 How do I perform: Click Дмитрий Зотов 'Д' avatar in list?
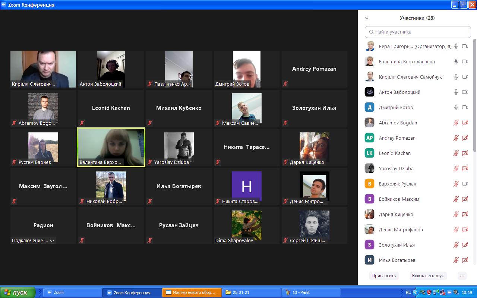click(370, 107)
